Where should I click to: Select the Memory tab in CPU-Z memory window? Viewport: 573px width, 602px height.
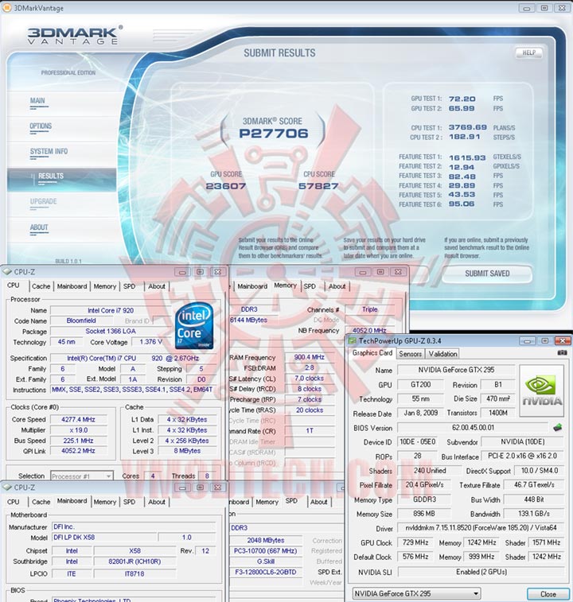(x=285, y=285)
